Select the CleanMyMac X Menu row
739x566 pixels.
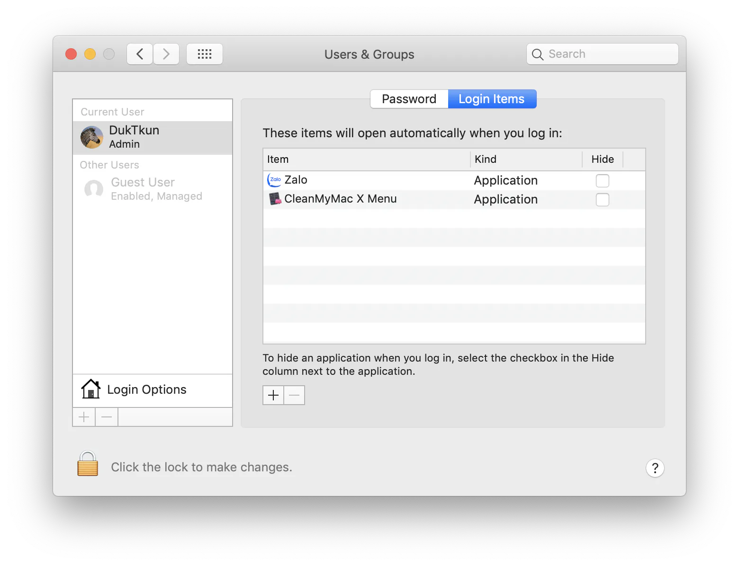[x=454, y=199]
